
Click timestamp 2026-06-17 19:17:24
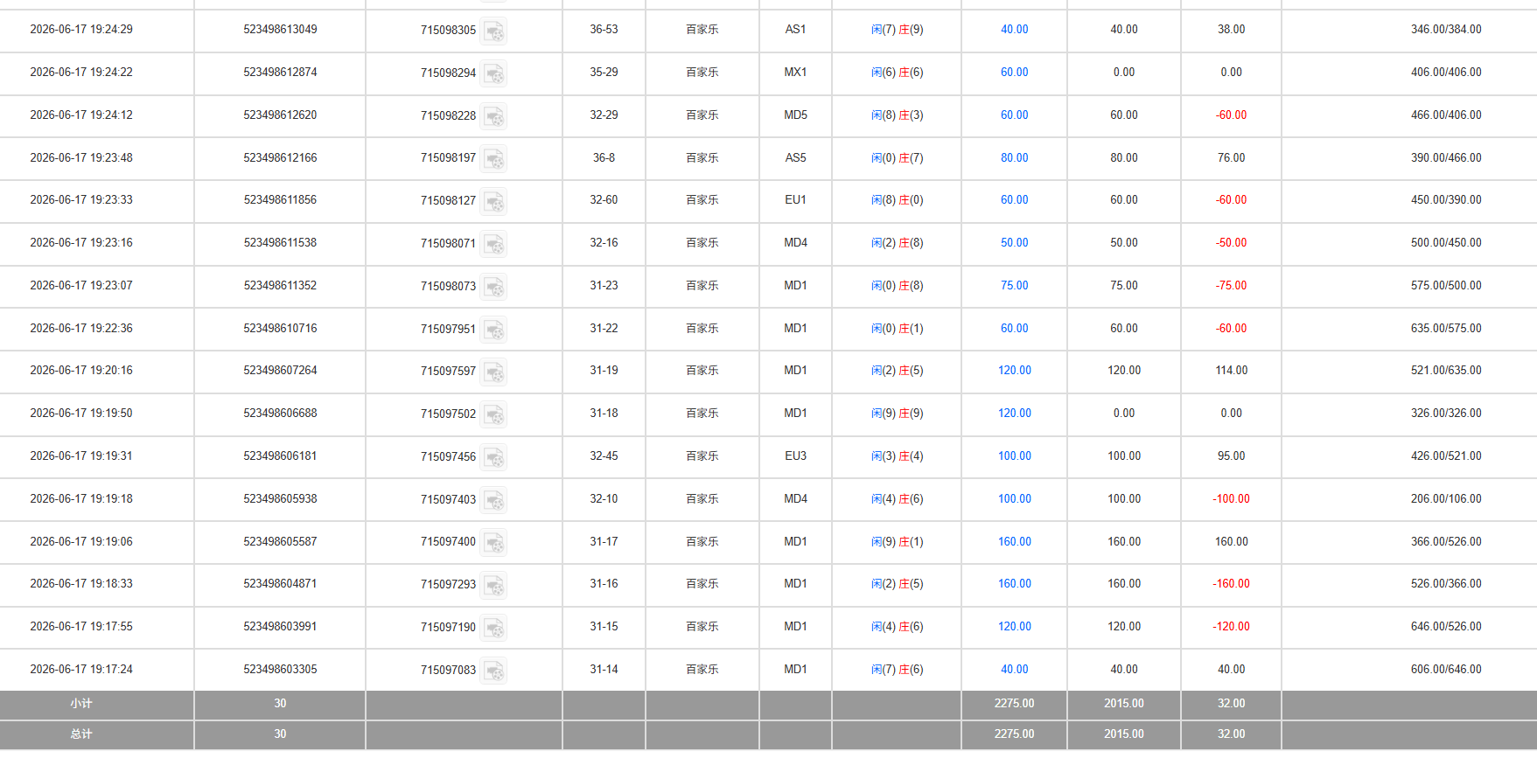click(x=81, y=670)
